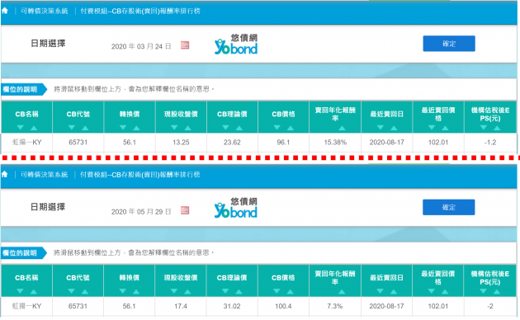Screen dimensions: 520x320
Task: Click the home icon in the 05月29日 panel
Action: (5, 174)
